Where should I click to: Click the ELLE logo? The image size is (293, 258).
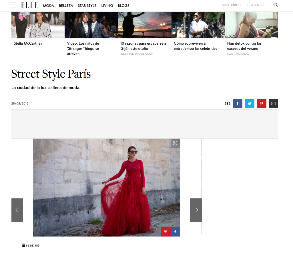click(29, 5)
